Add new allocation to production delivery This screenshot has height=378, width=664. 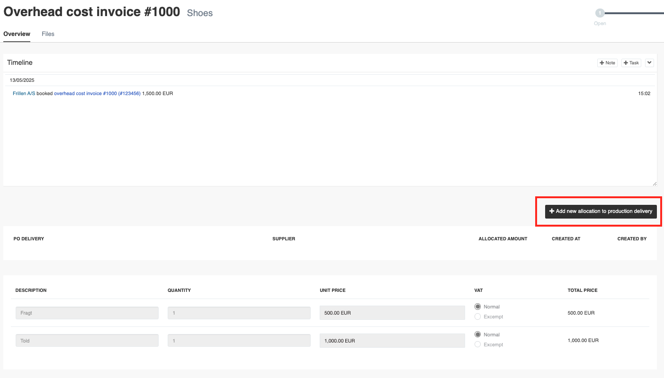pos(601,211)
